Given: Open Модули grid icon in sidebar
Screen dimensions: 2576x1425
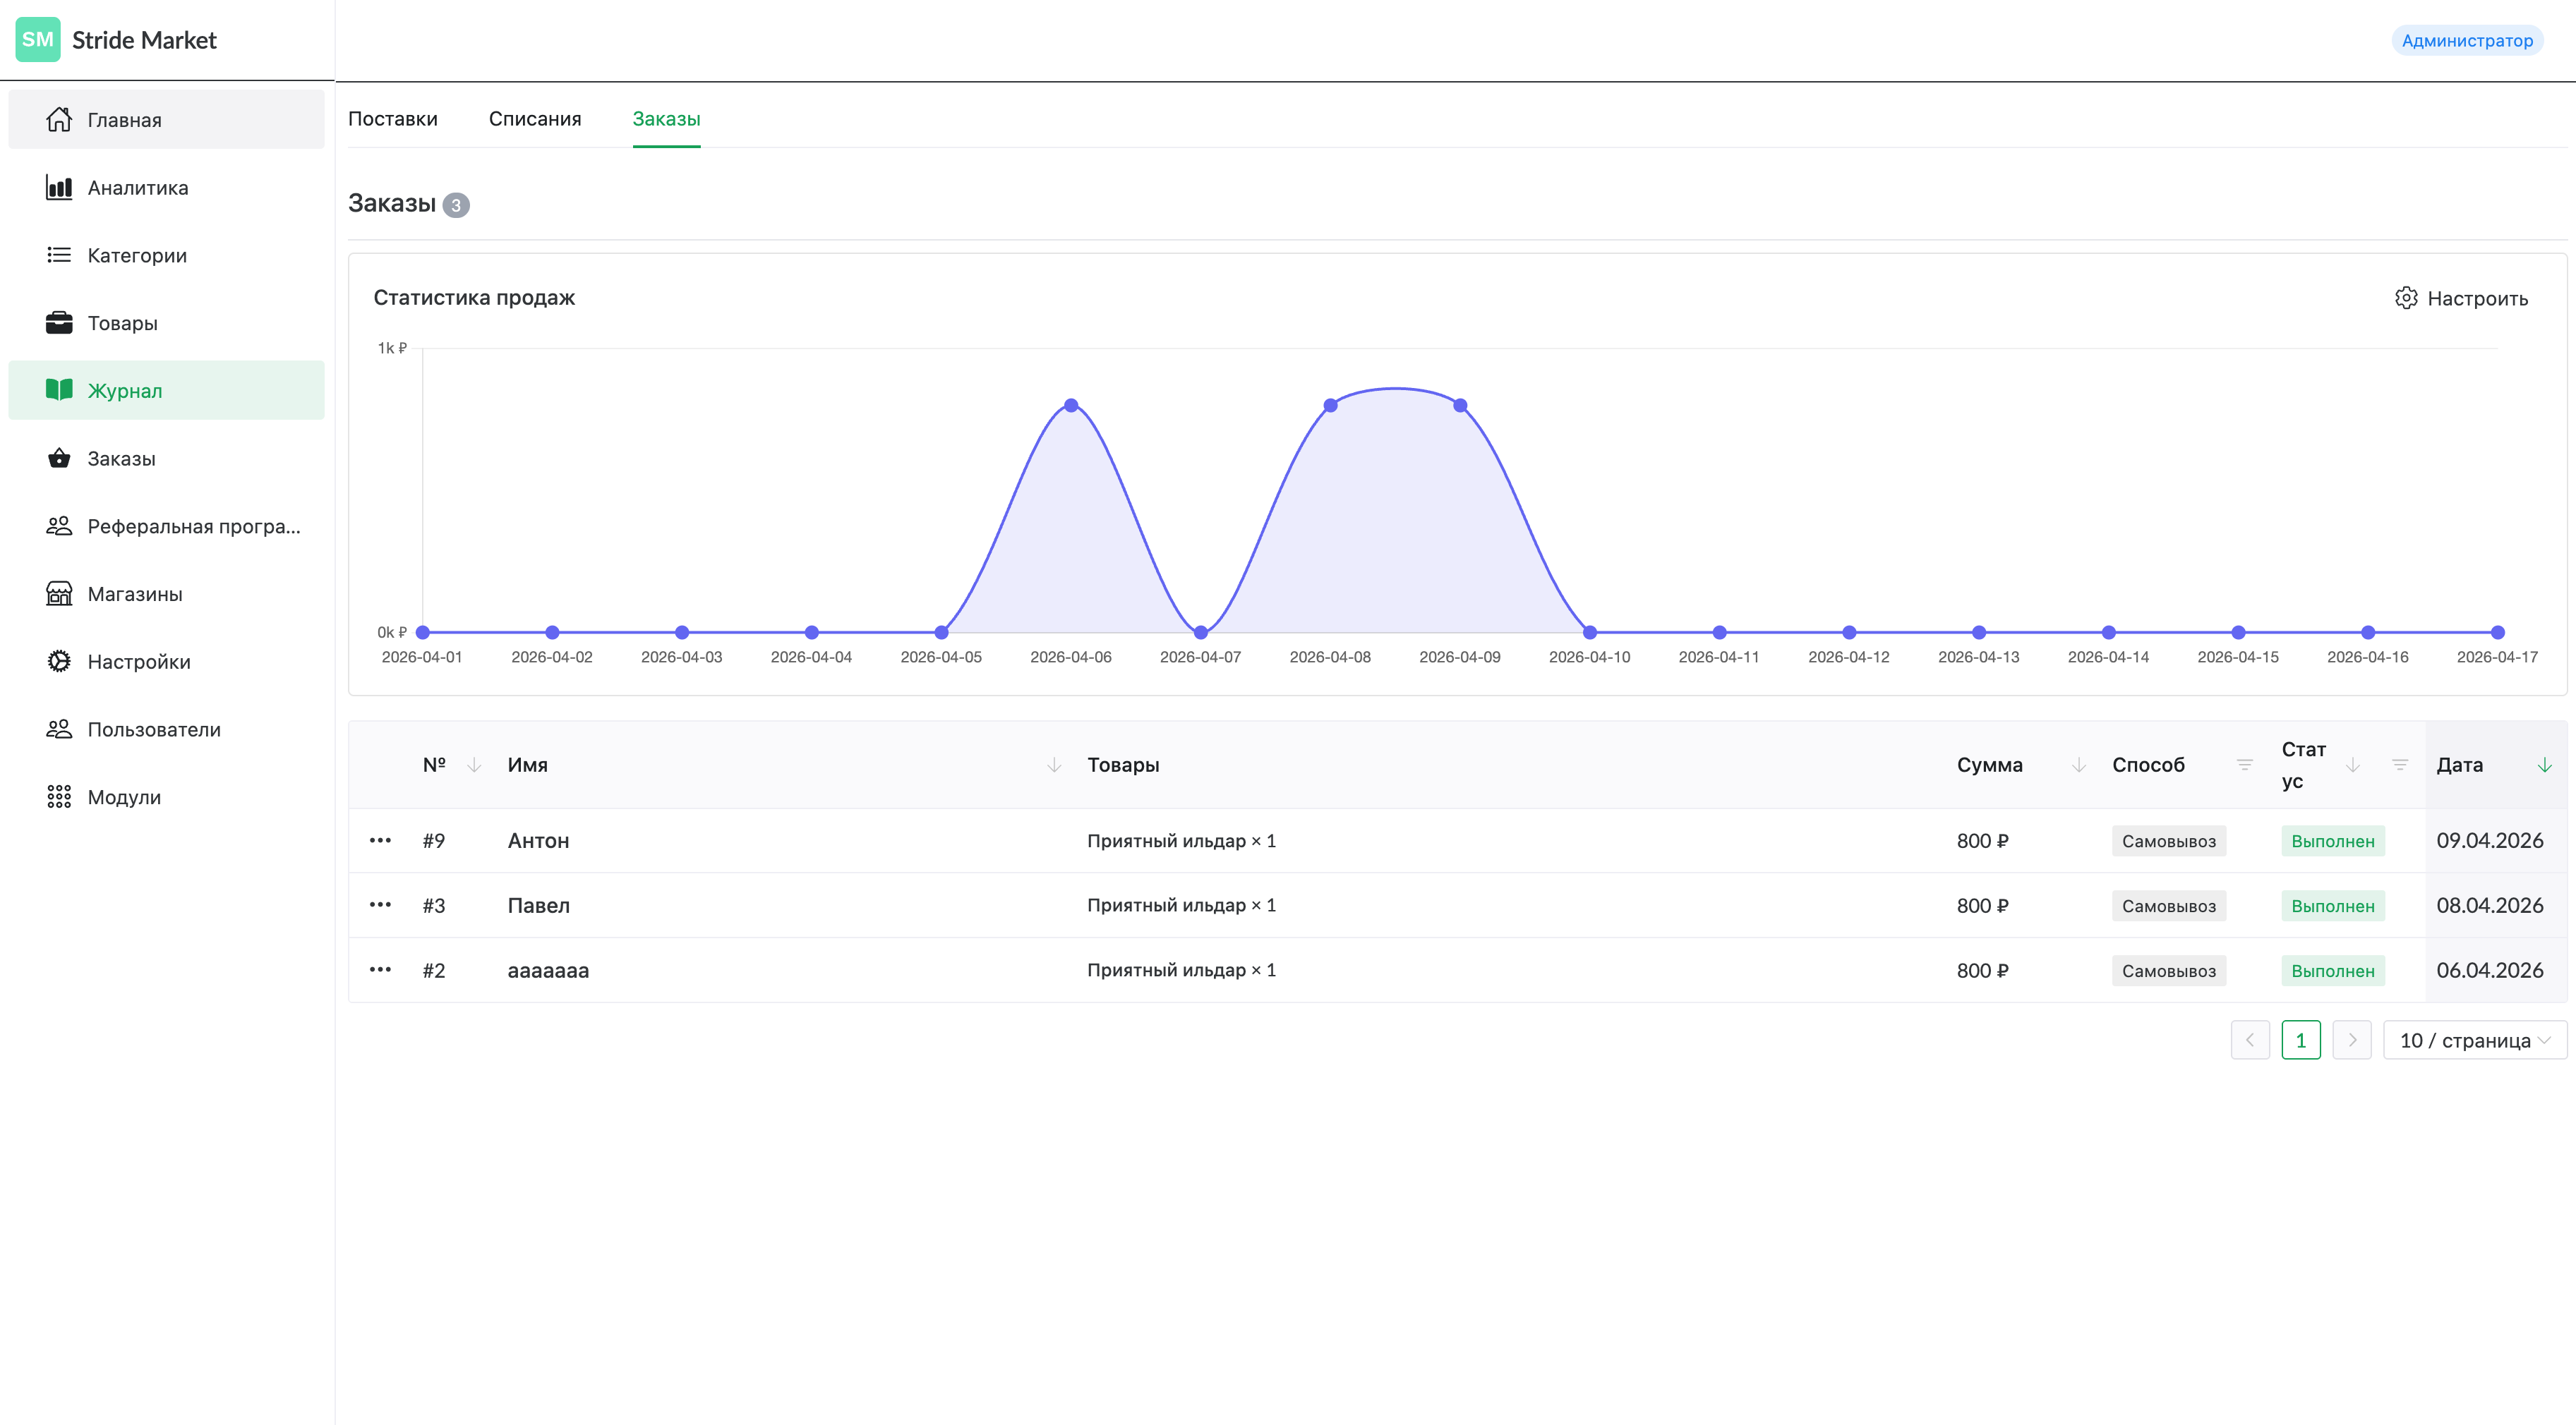Looking at the screenshot, I should tap(59, 796).
